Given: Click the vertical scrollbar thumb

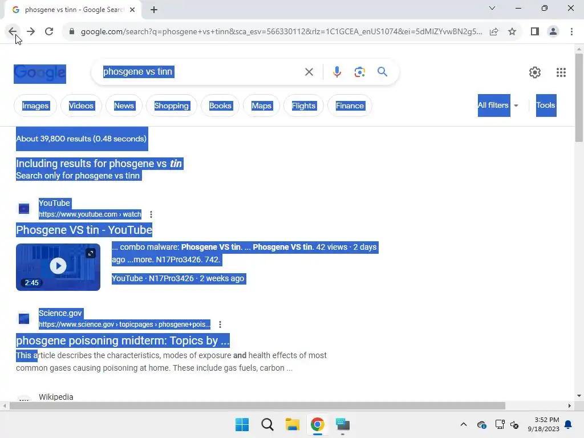Looking at the screenshot, I should click(x=579, y=98).
